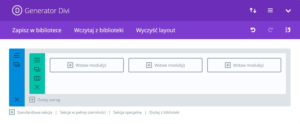
Task: Insert module in the third column
Action: pos(244,65)
